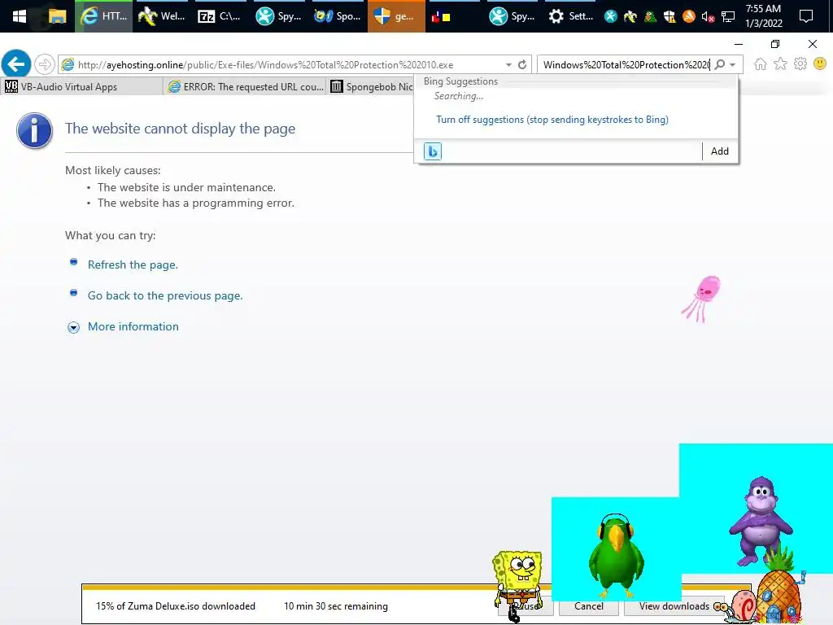Screen dimensions: 833x625
Task: Open Favorites with the star icon
Action: [x=780, y=63]
